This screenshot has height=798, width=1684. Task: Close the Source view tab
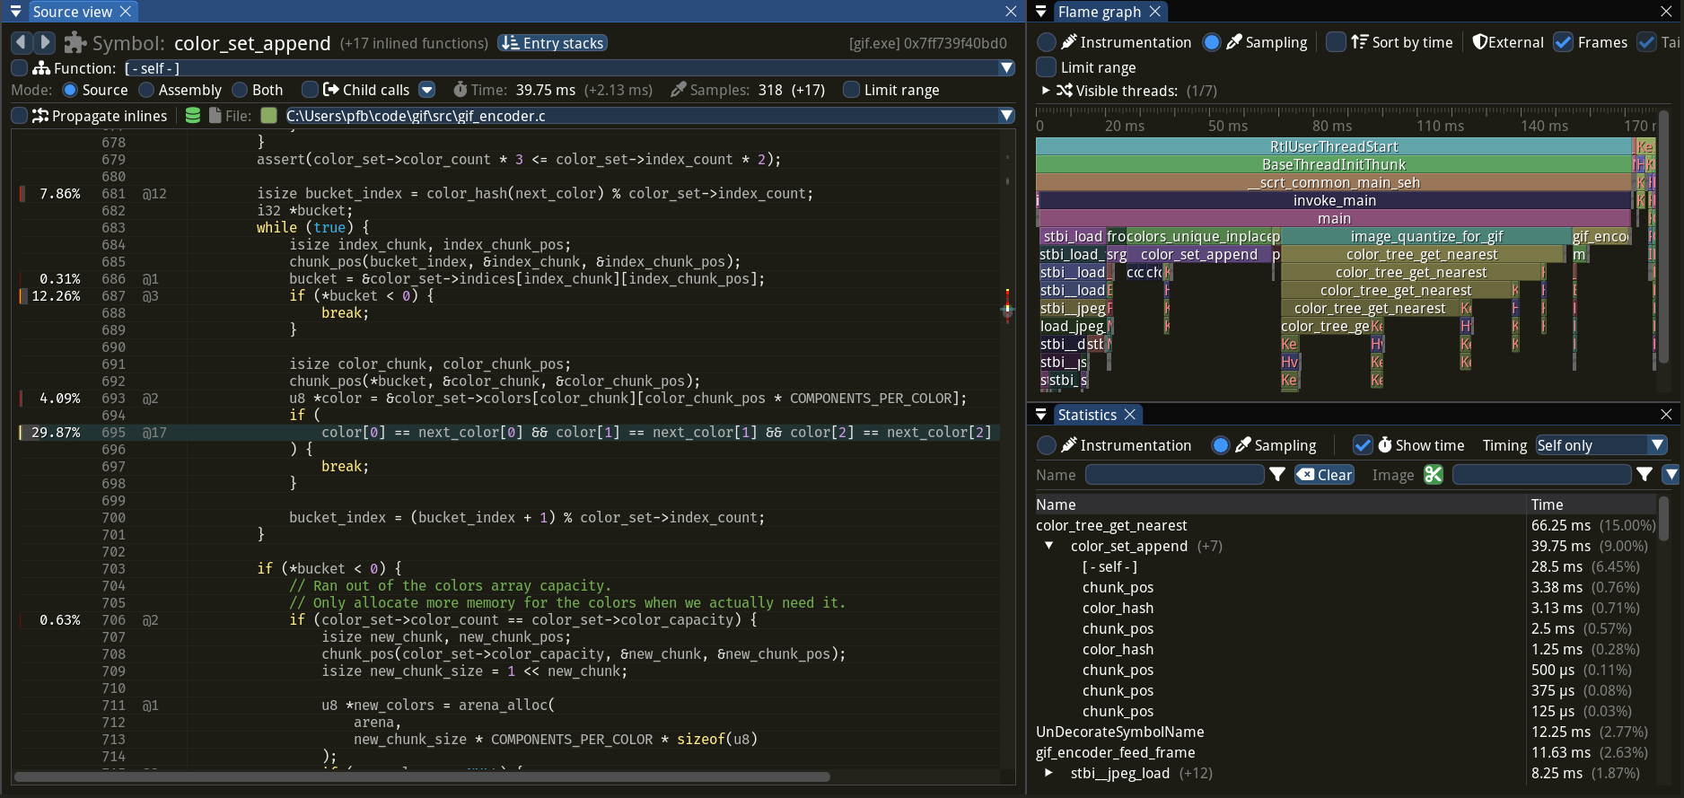(126, 11)
